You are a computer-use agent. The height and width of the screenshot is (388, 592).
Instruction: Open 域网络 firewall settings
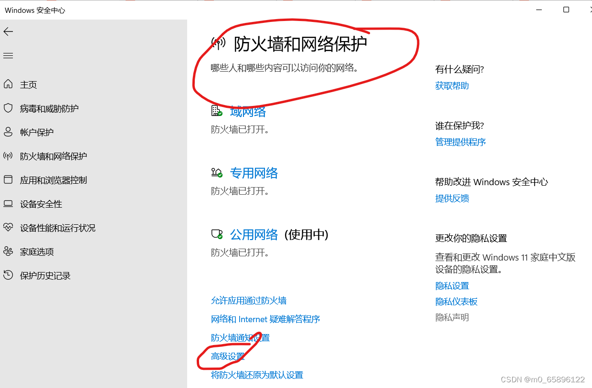(x=248, y=111)
